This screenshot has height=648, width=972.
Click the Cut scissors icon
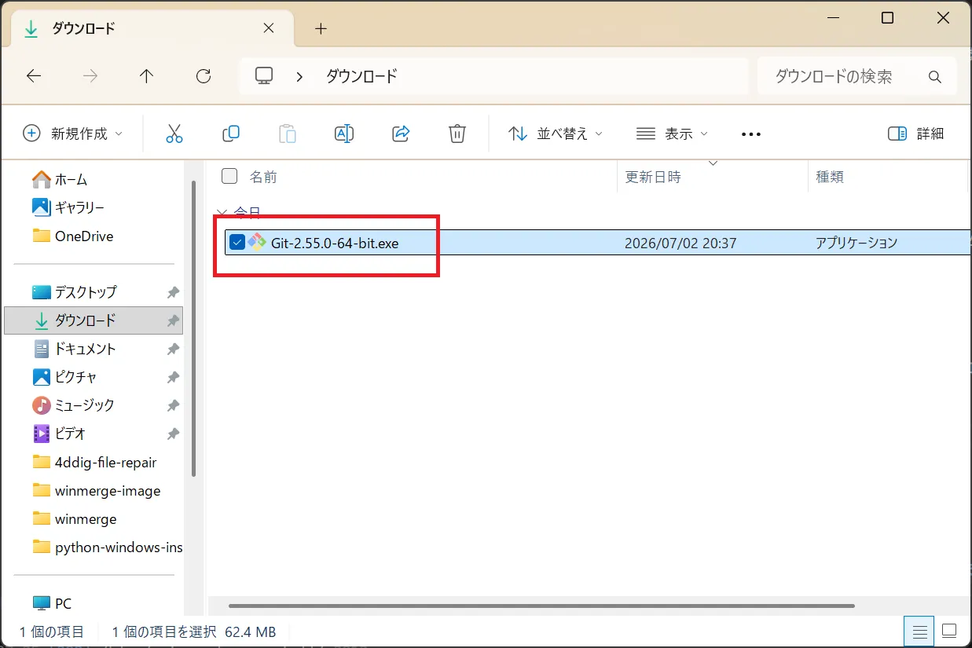click(174, 134)
